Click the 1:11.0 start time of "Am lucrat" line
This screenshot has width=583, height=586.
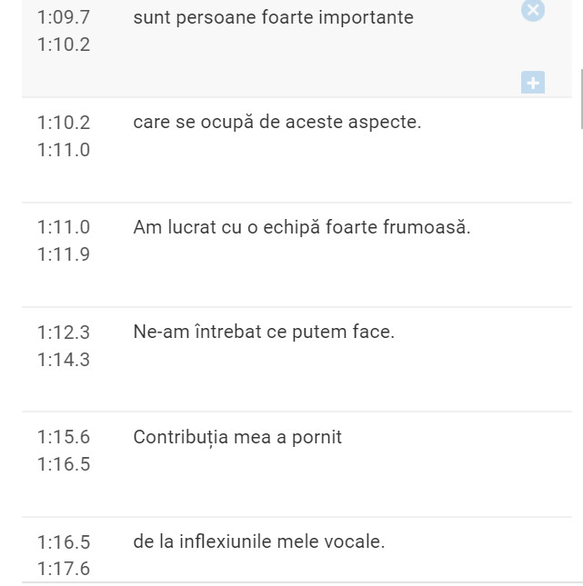[64, 227]
